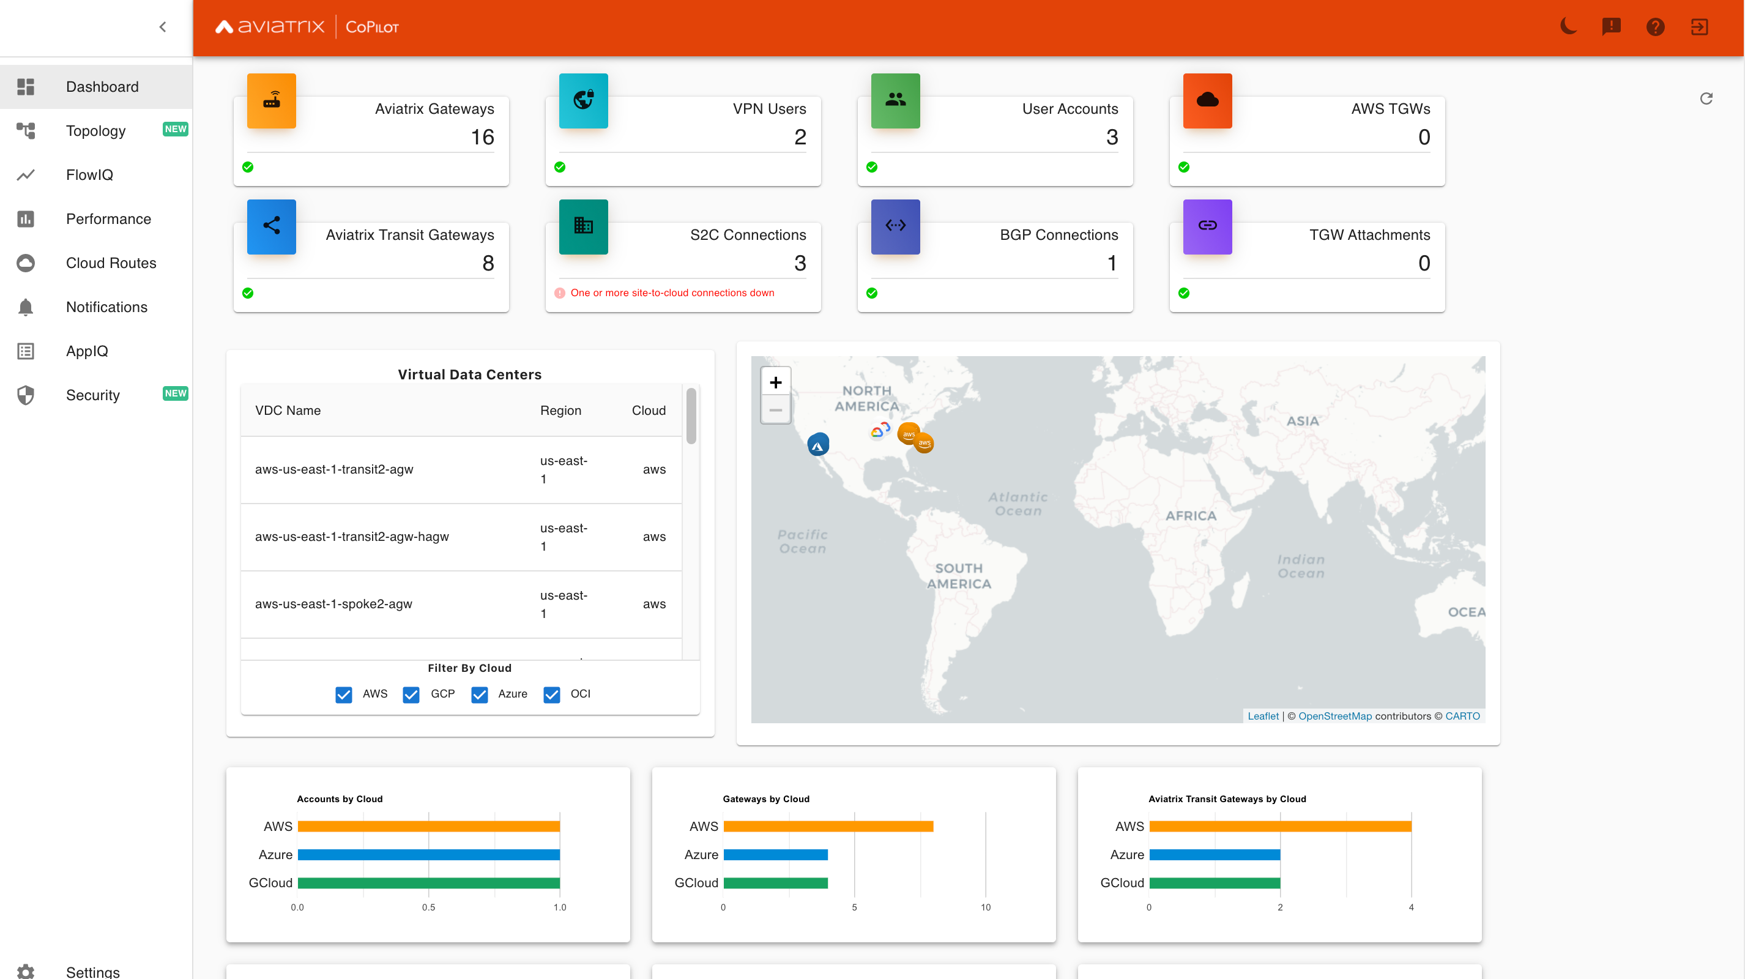The height and width of the screenshot is (979, 1745).
Task: Uncheck the AWS cloud filter
Action: pyautogui.click(x=343, y=694)
